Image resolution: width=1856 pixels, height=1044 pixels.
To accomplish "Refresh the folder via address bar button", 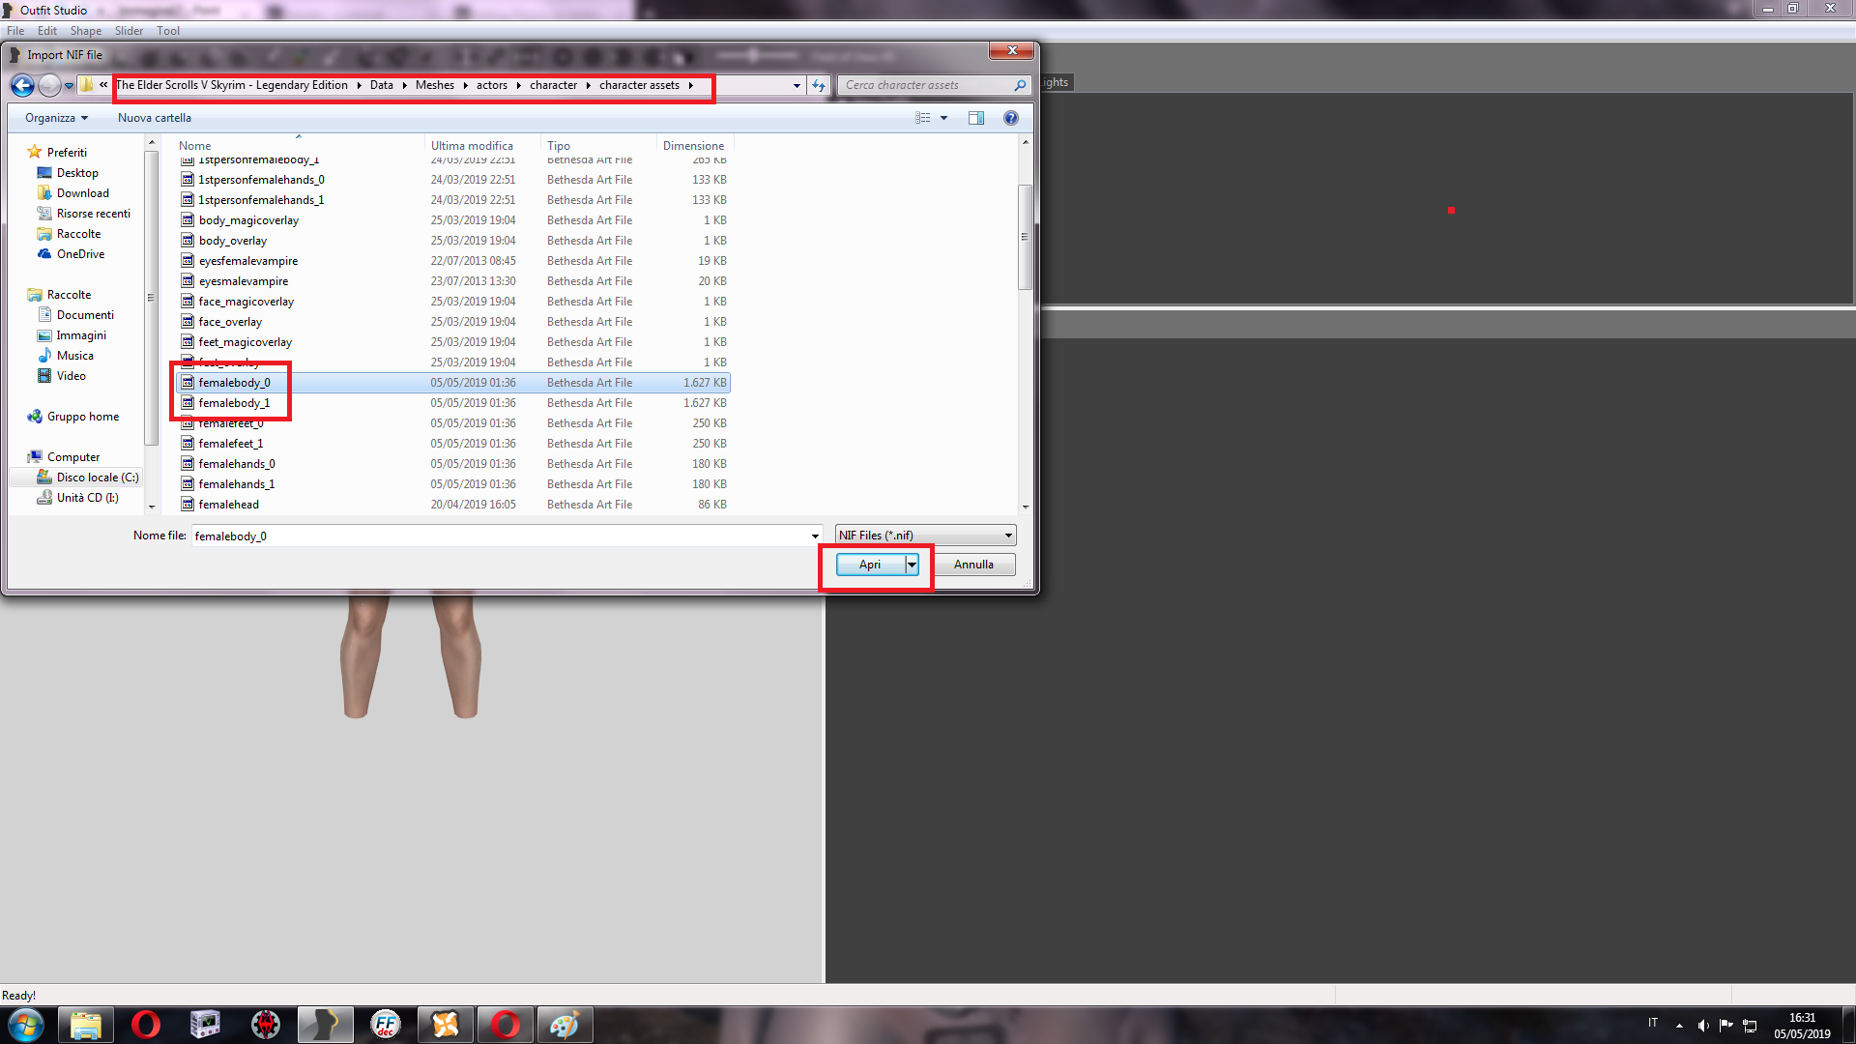I will click(819, 85).
